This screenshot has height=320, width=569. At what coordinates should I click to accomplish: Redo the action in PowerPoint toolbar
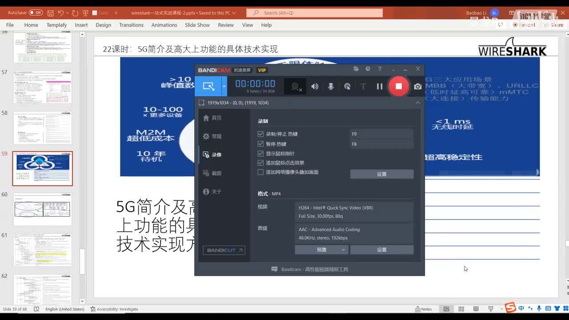pyautogui.click(x=75, y=13)
